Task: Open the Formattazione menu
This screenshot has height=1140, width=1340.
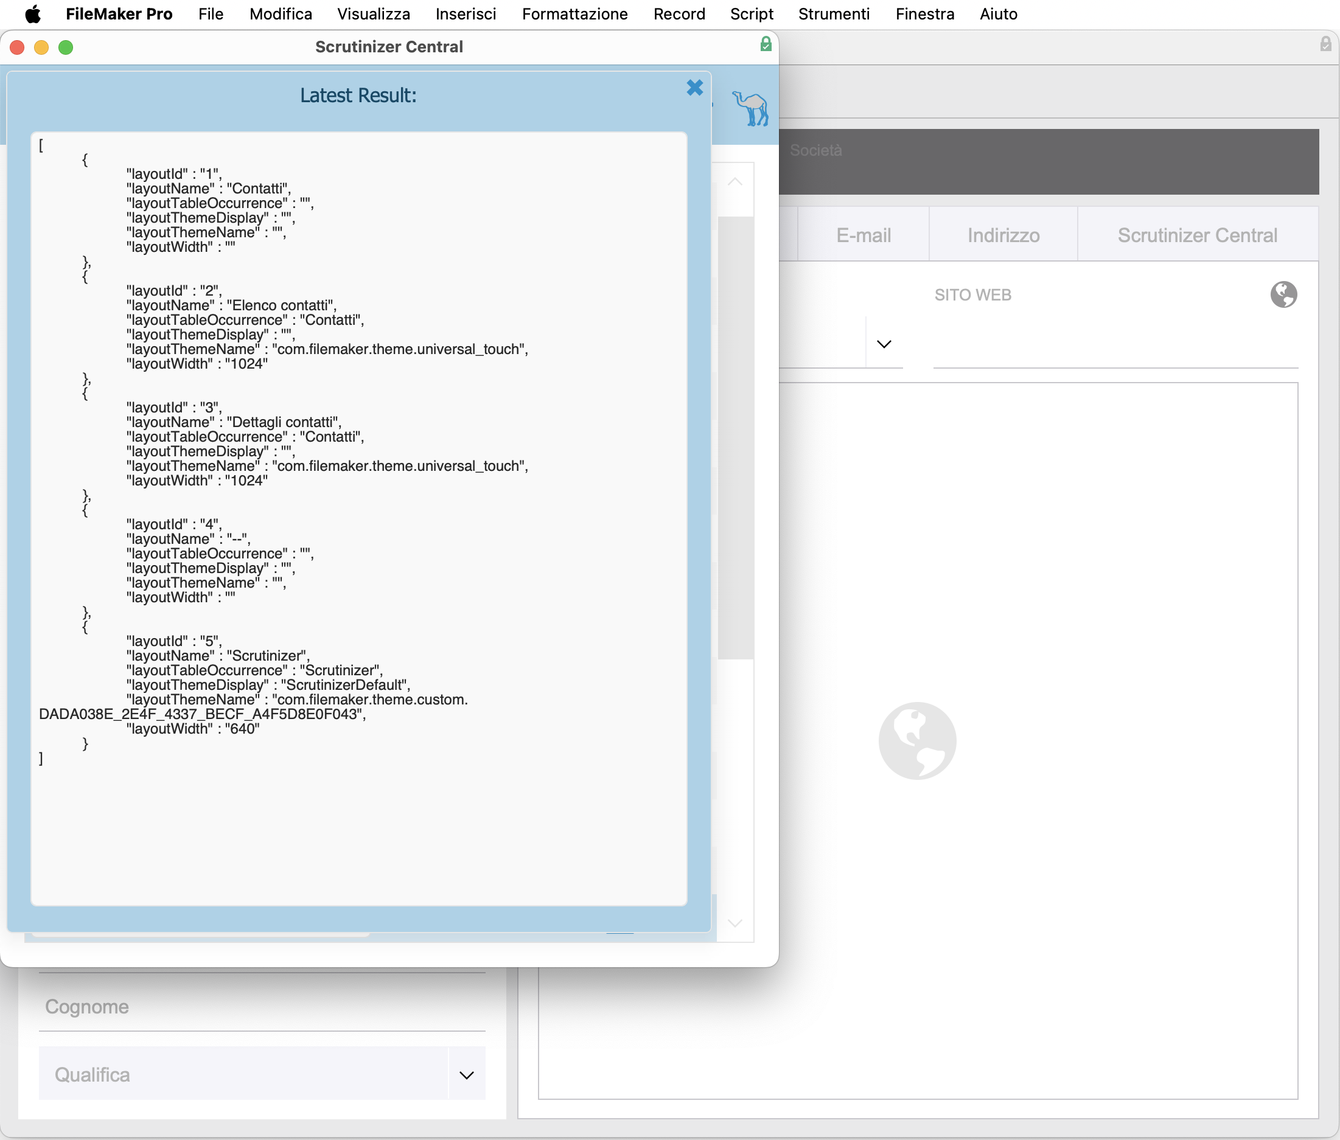Action: pyautogui.click(x=574, y=14)
